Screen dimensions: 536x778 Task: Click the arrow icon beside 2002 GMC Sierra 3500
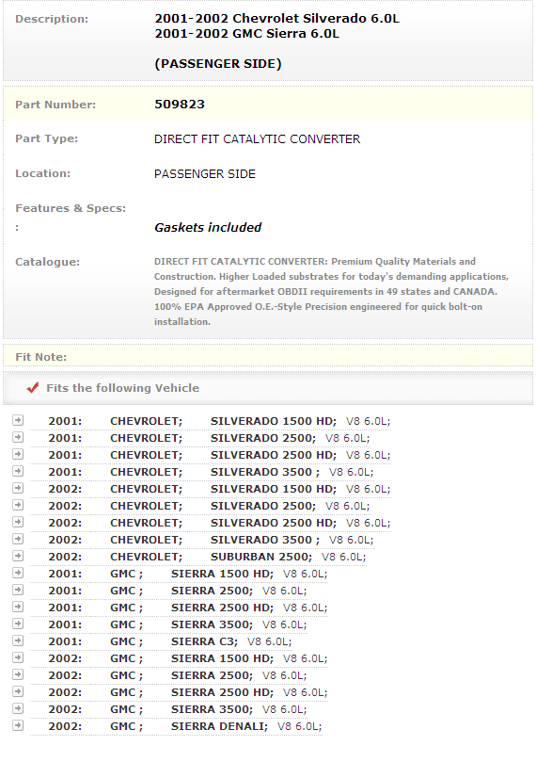tap(18, 708)
